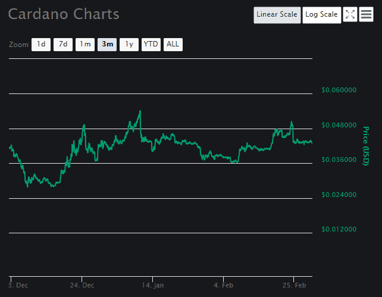This screenshot has height=297, width=382.
Task: Choose the 1y zoom option
Action: [x=129, y=45]
